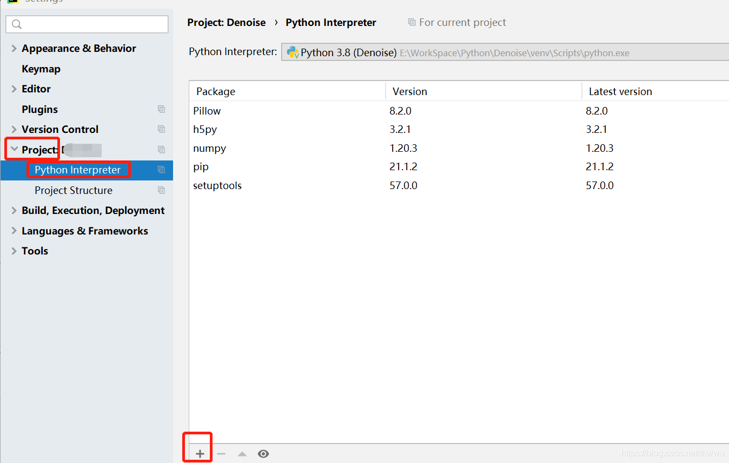
Task: Click the copy icon on the Project row
Action: [161, 150]
